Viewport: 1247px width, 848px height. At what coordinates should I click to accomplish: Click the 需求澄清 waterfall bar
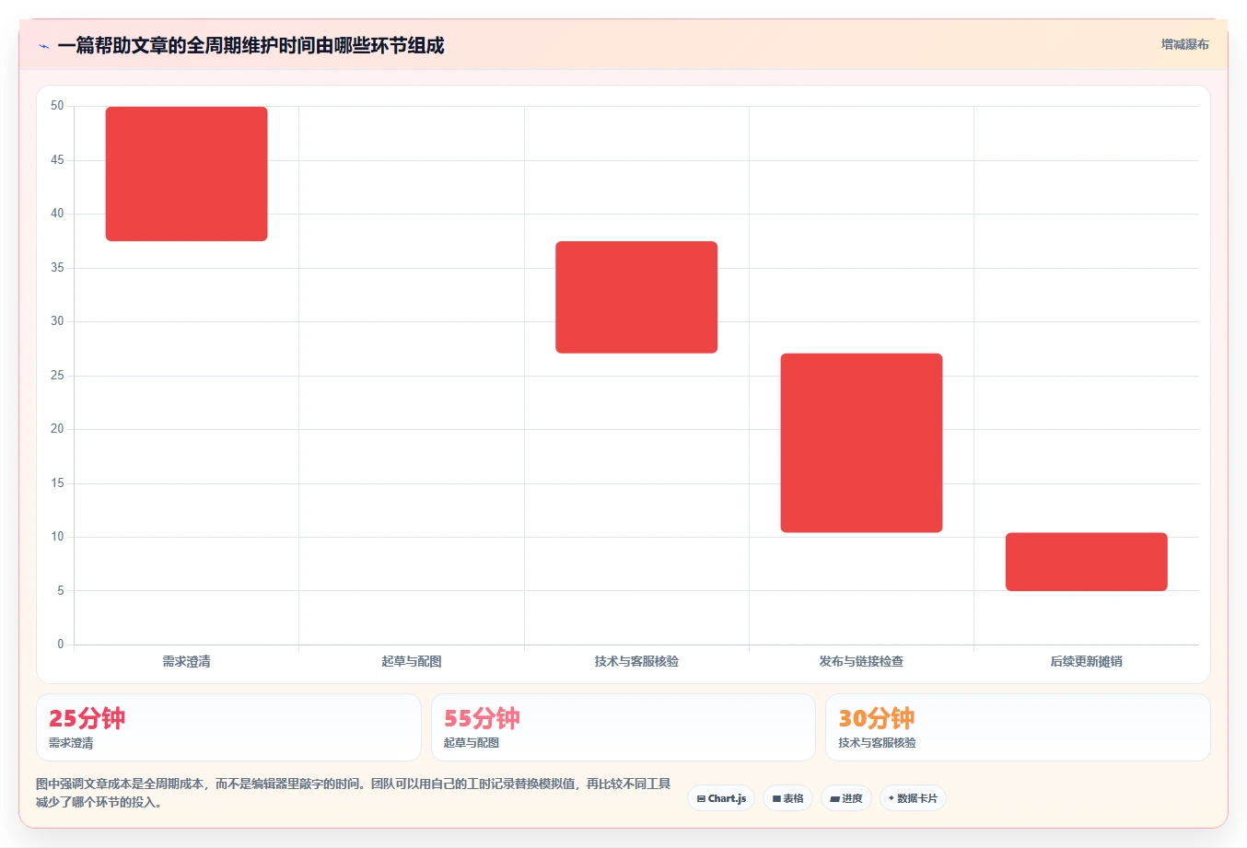[187, 174]
